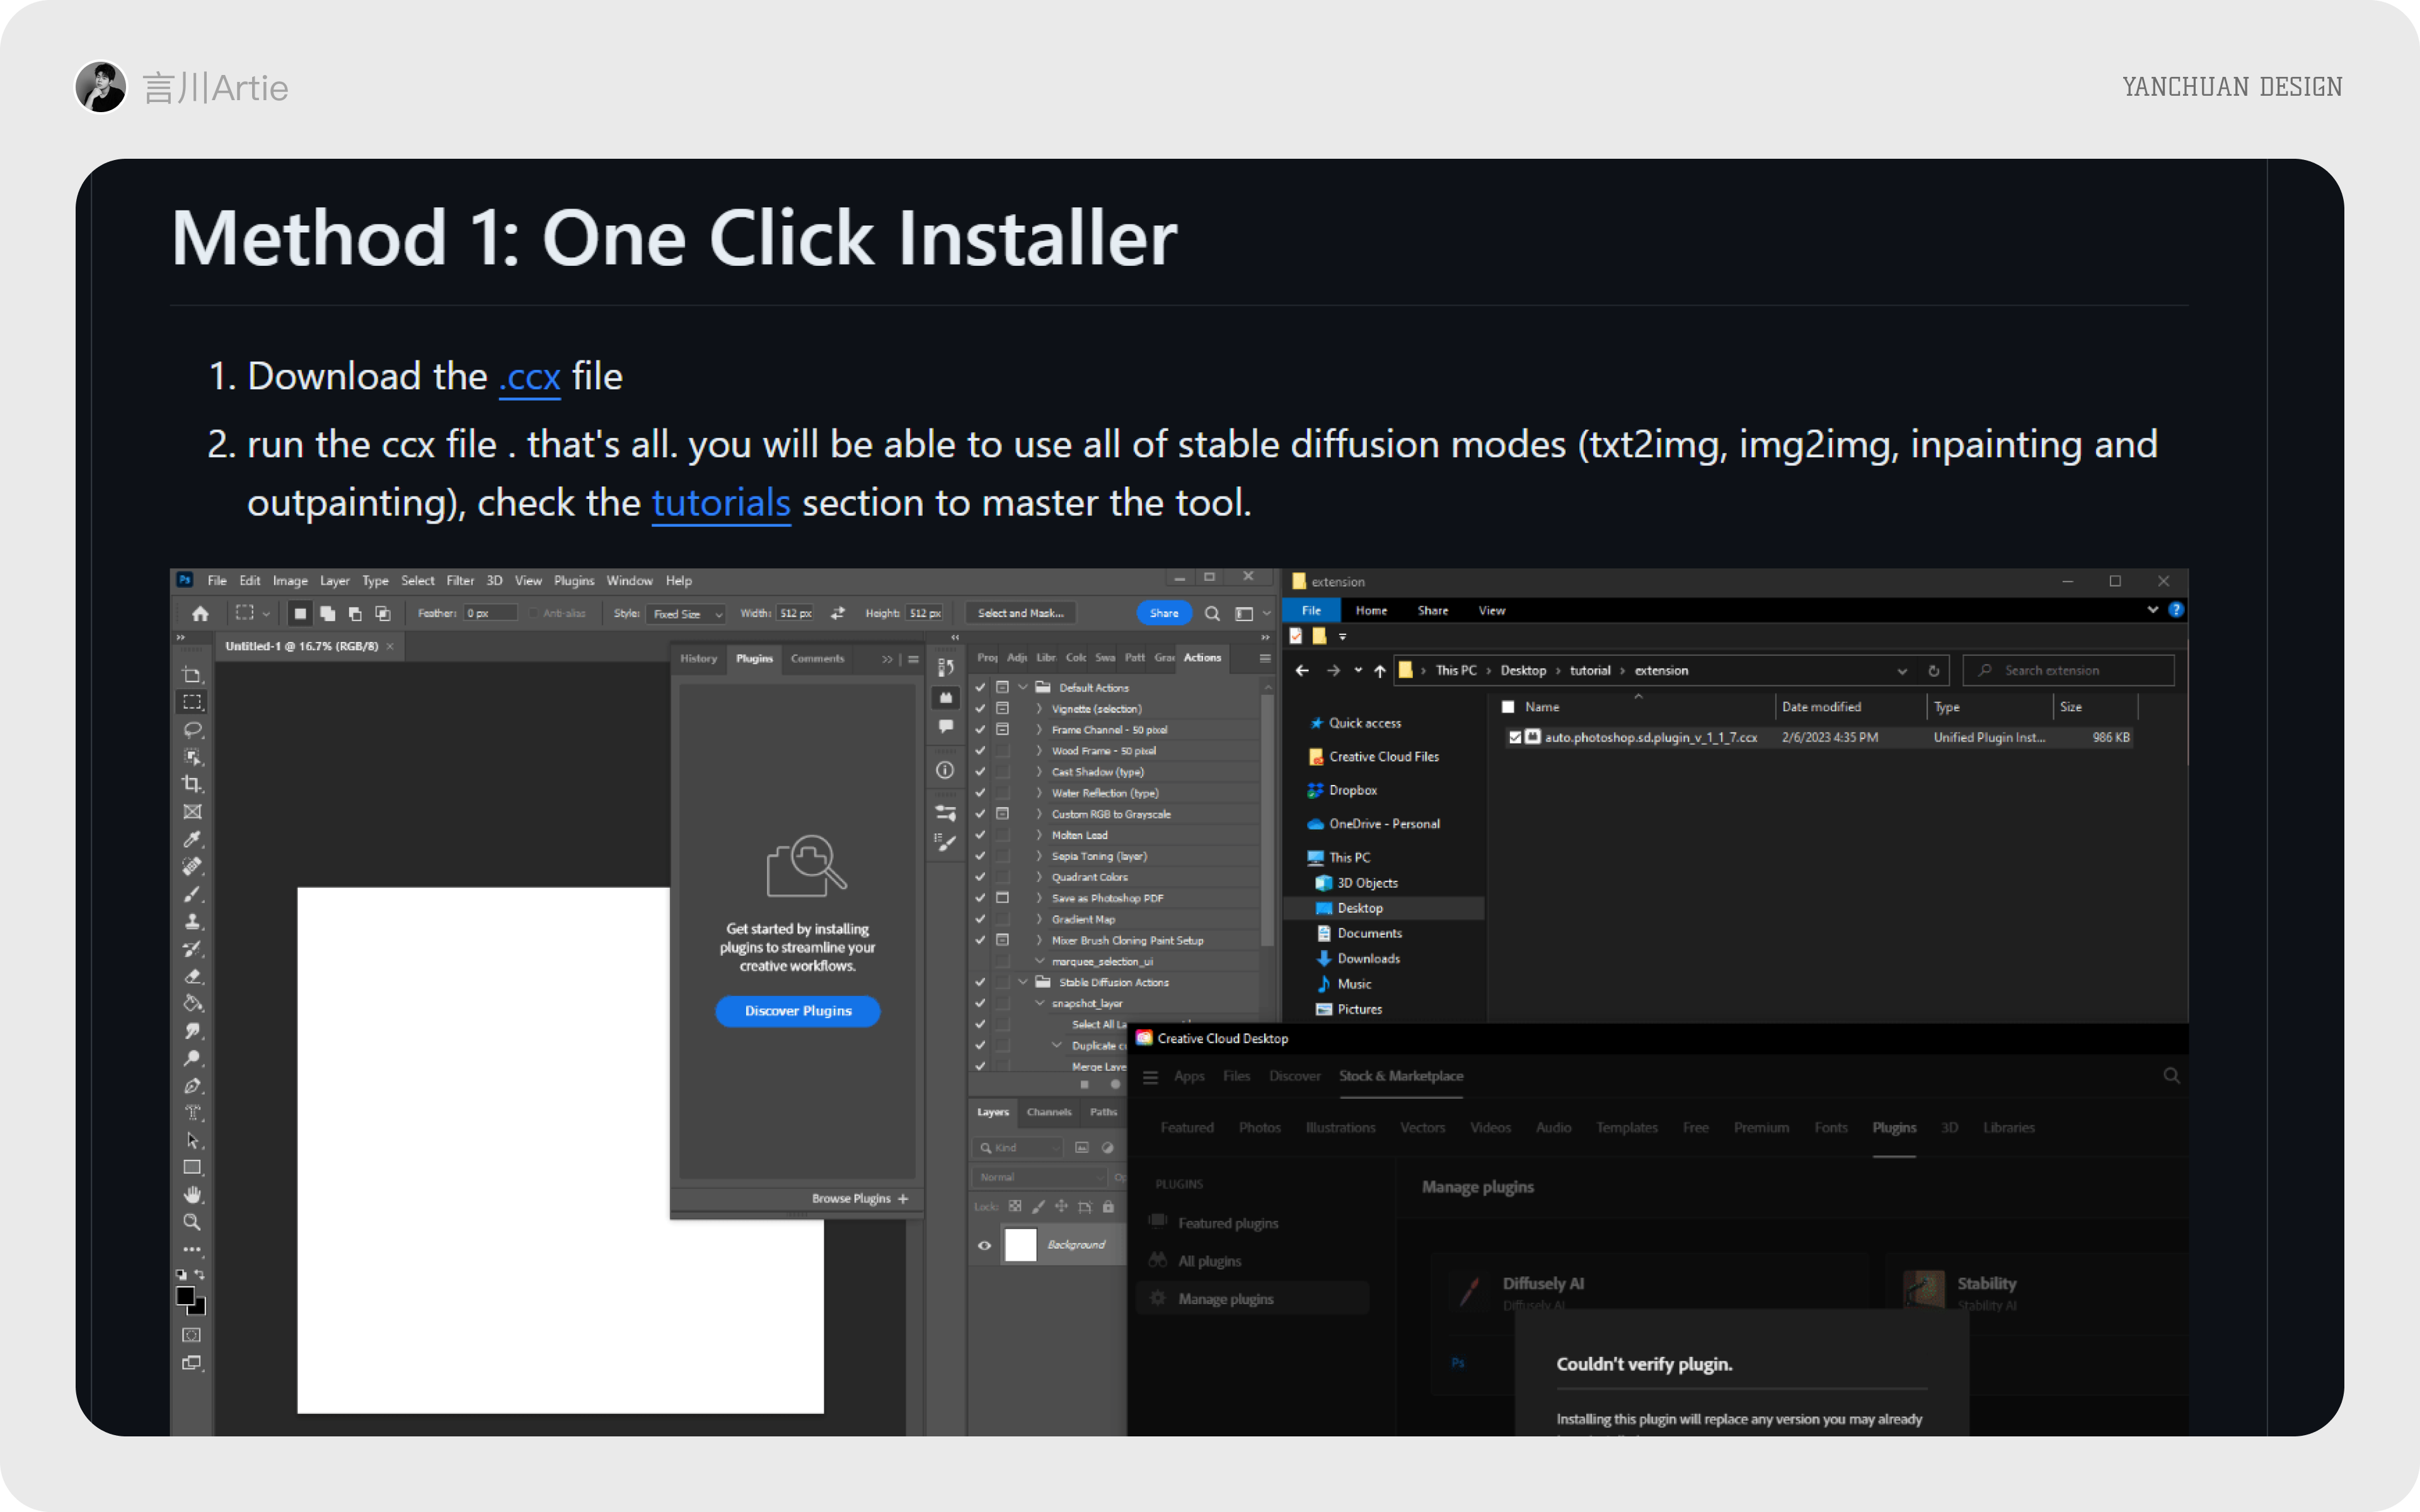Open the tutorials link
This screenshot has height=1512, width=2420.
coord(721,503)
